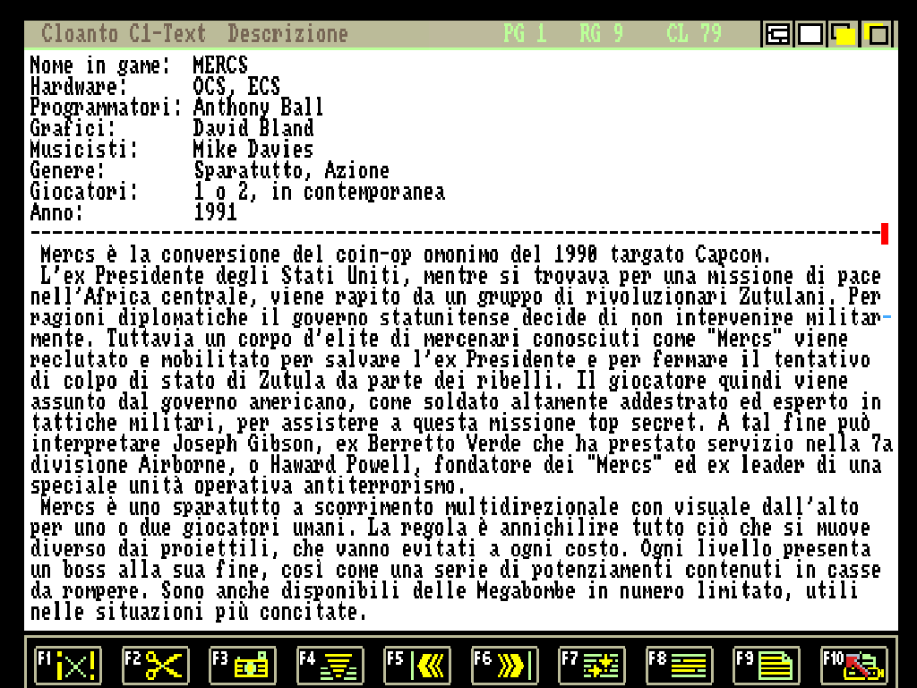Choose the F7 line insert icon
The image size is (917, 688).
(x=592, y=665)
